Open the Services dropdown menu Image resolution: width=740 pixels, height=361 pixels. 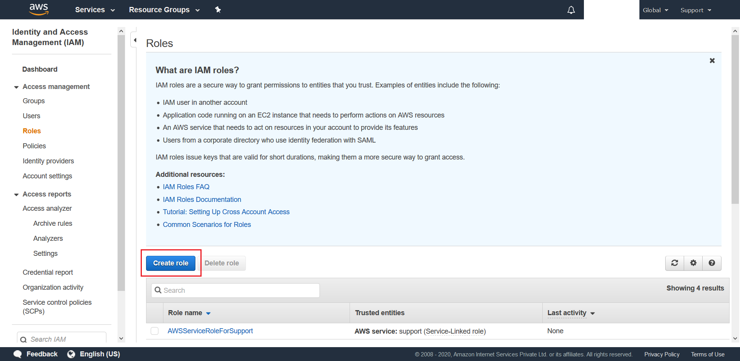(x=95, y=10)
